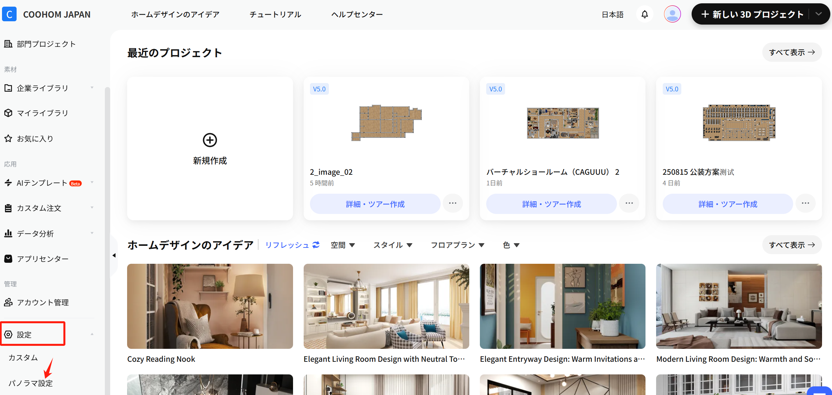The image size is (832, 395).
Task: Open the バーチャルショールーム floor plan thumbnail
Action: 563,123
